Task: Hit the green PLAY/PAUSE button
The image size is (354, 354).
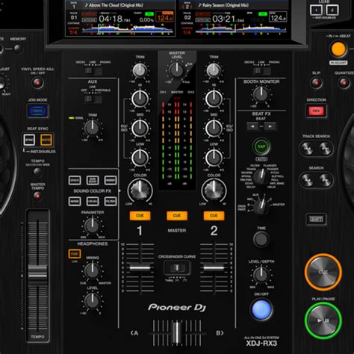Action: [x=323, y=320]
